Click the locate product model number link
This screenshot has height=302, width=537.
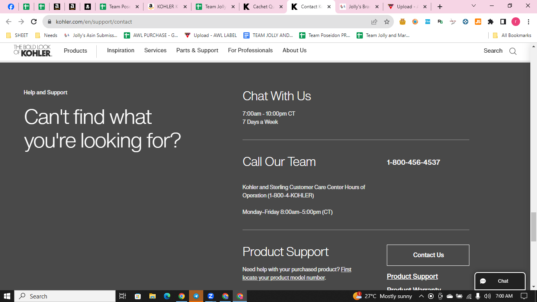pyautogui.click(x=297, y=274)
